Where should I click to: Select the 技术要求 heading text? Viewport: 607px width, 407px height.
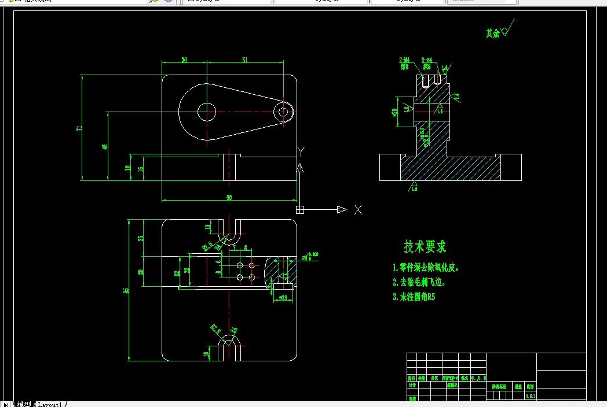pos(425,247)
